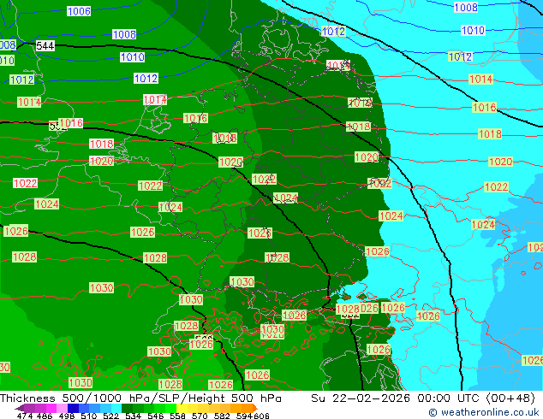
Task: Click the 606 value on the legend scale
Action: 261,416
